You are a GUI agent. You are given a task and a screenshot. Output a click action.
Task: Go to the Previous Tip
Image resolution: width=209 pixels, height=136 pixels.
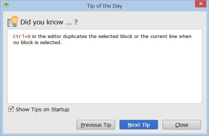pyautogui.click(x=96, y=125)
